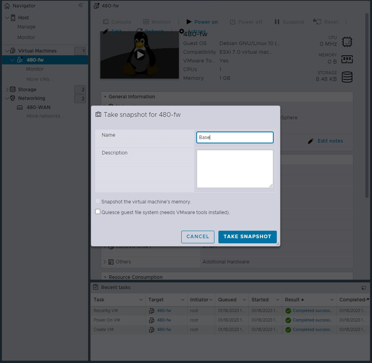The image size is (372, 363).
Task: Open the Started column dropdown
Action: pos(278,300)
